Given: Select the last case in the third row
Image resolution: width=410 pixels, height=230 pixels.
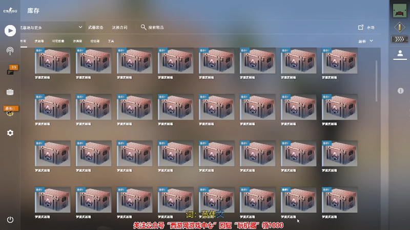Looking at the screenshot, I should point(340,153).
